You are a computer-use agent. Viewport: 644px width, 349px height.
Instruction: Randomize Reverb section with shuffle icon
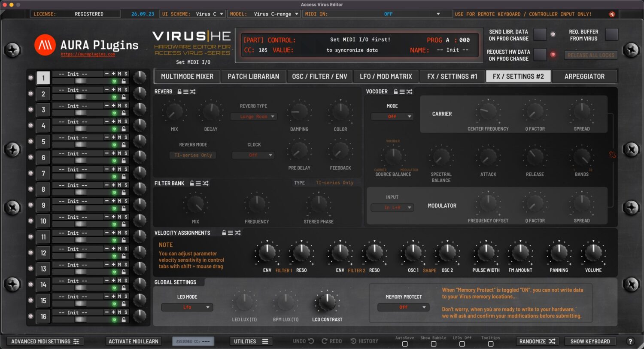[192, 92]
